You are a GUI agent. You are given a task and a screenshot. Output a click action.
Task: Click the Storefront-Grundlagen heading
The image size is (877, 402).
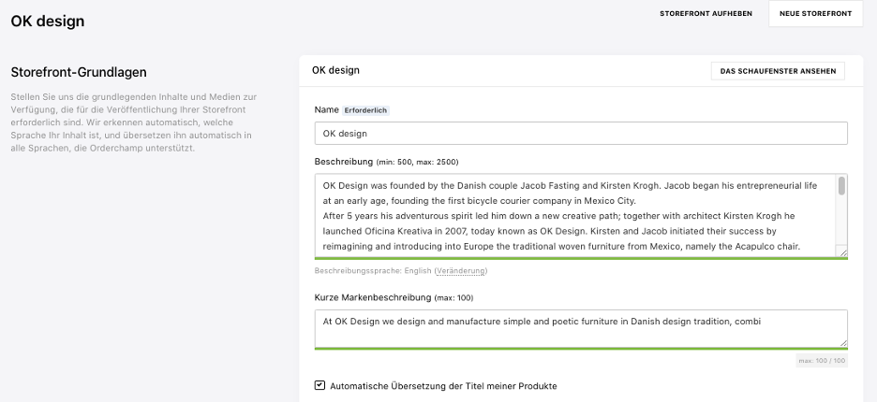(79, 73)
